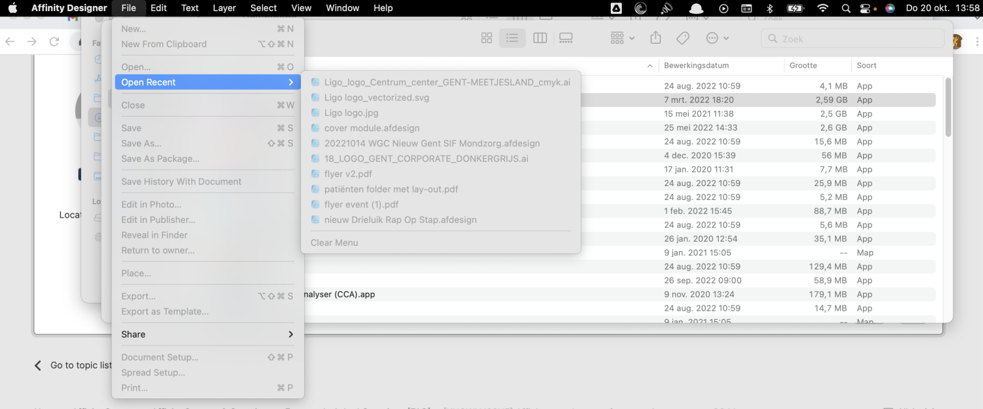Expand the Share submenu
The height and width of the screenshot is (409, 983).
pos(207,334)
